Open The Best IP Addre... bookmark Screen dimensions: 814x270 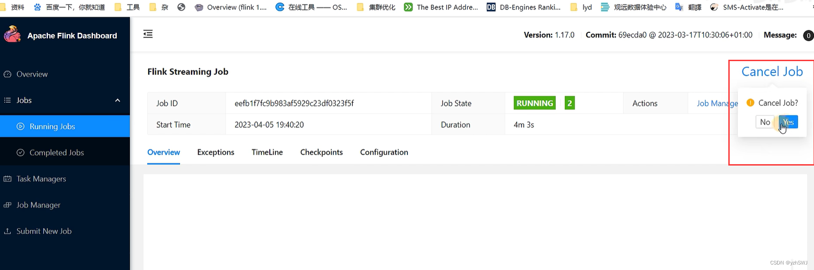(441, 7)
